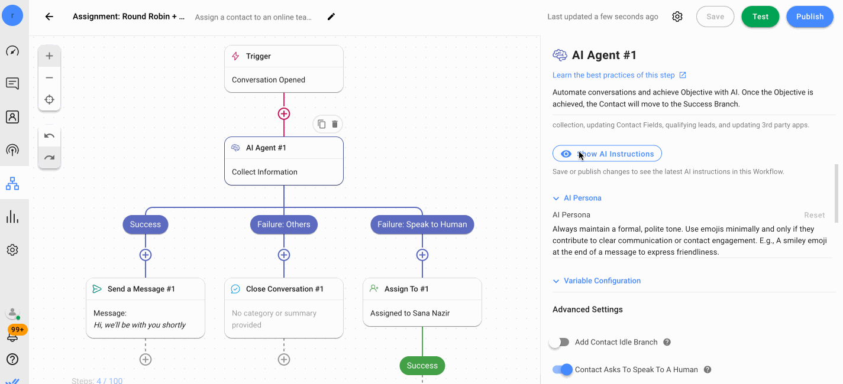Open the Dashboard from the sidebar
The image size is (843, 384).
(12, 50)
